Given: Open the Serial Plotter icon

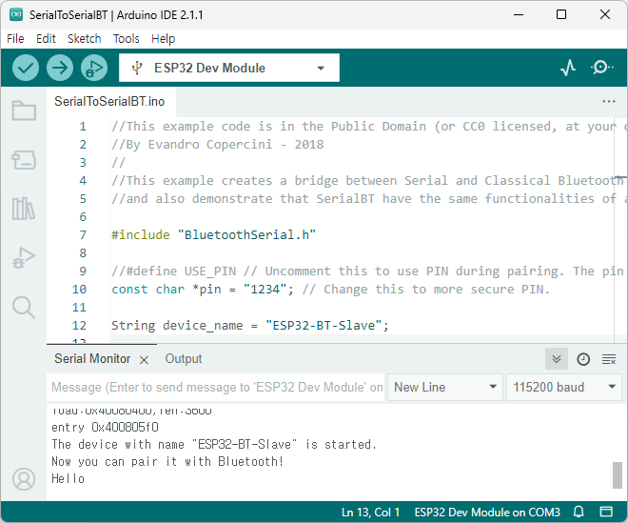Looking at the screenshot, I should click(568, 68).
